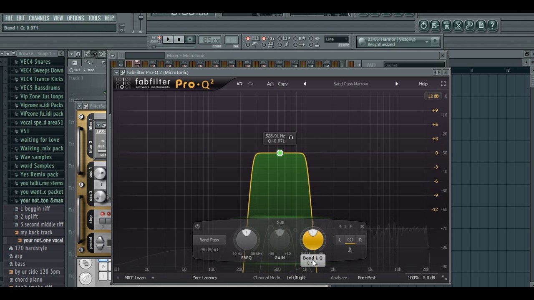Click the 0.0 dB output gain value
534x300 pixels.
(x=429, y=278)
